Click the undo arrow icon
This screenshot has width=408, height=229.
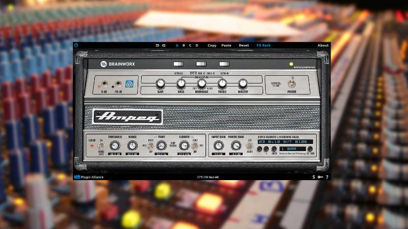(158, 45)
